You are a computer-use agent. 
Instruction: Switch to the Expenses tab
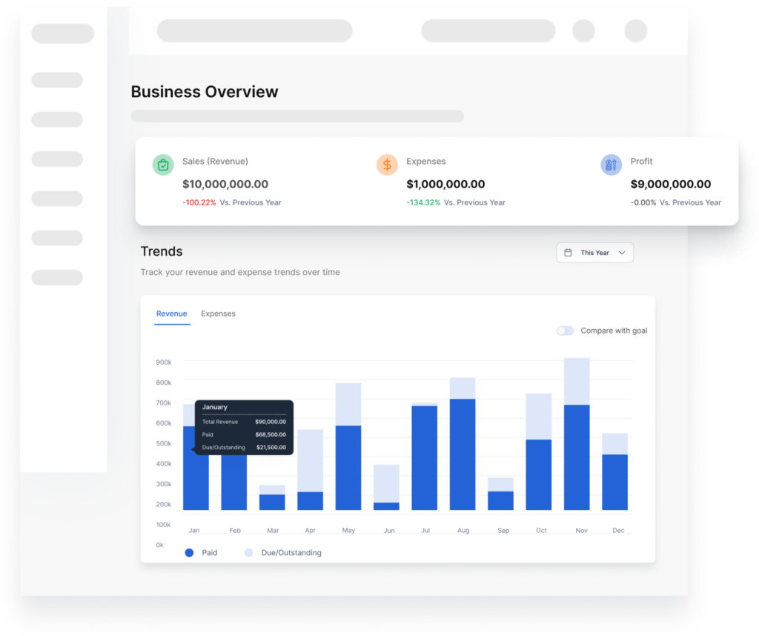(219, 314)
